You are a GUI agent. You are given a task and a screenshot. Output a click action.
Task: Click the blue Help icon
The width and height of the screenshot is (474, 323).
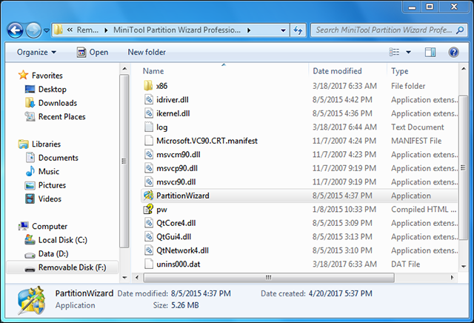click(x=453, y=52)
